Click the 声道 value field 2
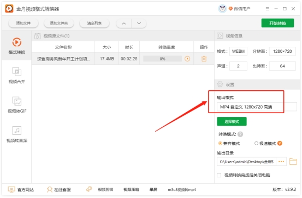The width and height of the screenshot is (302, 198). (x=238, y=66)
